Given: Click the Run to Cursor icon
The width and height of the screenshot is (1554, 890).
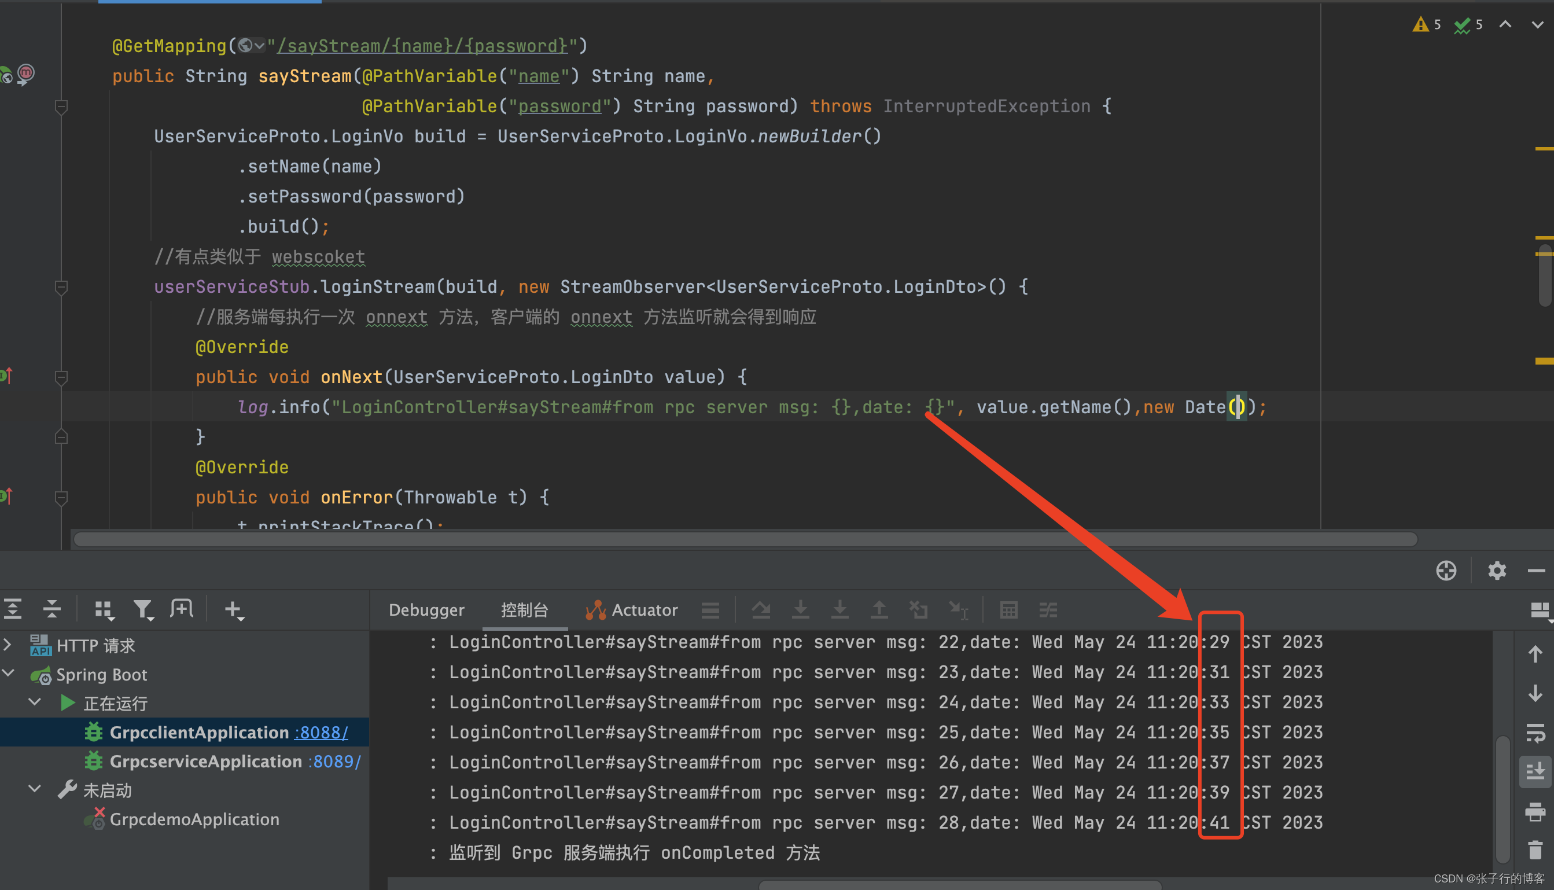Looking at the screenshot, I should [958, 610].
